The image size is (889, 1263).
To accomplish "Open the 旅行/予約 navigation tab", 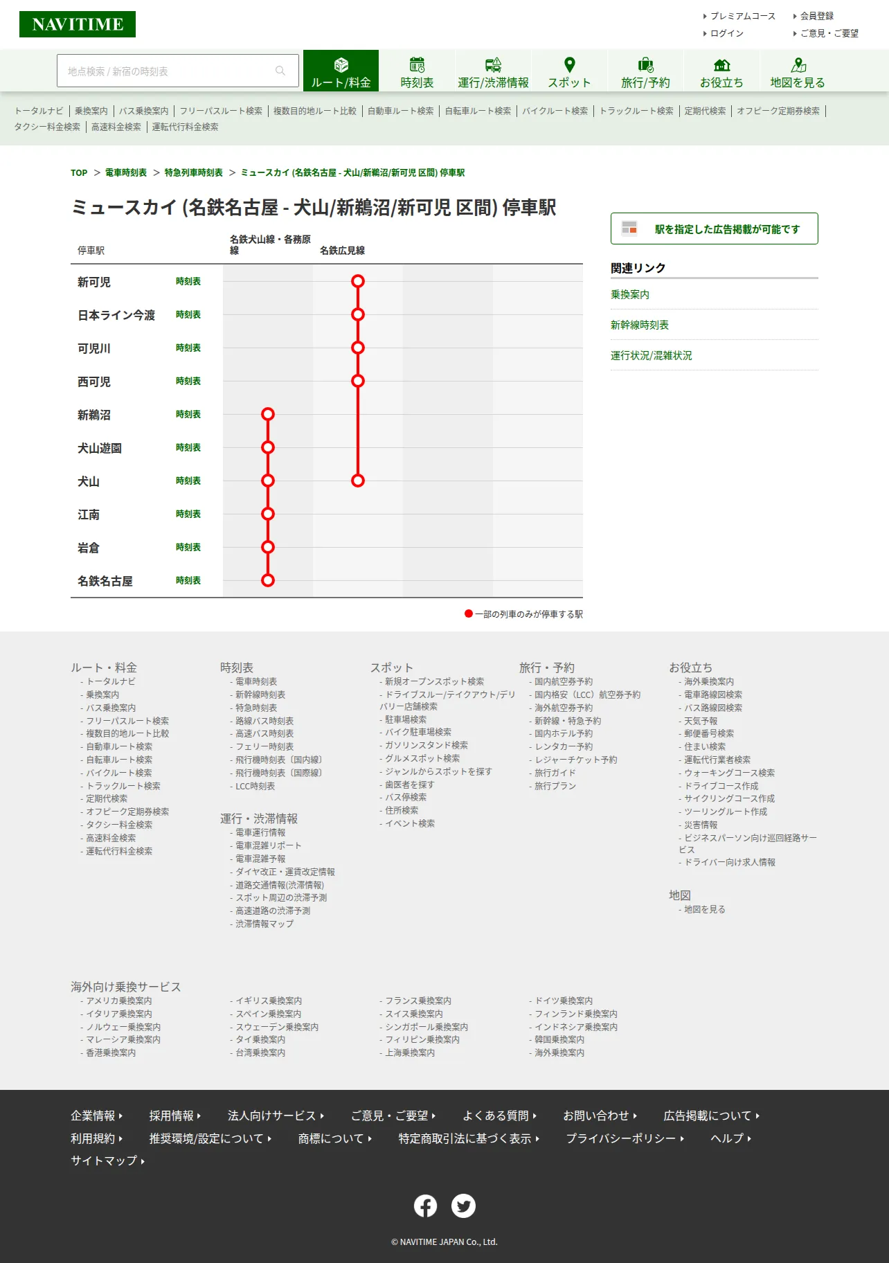I will click(x=645, y=71).
